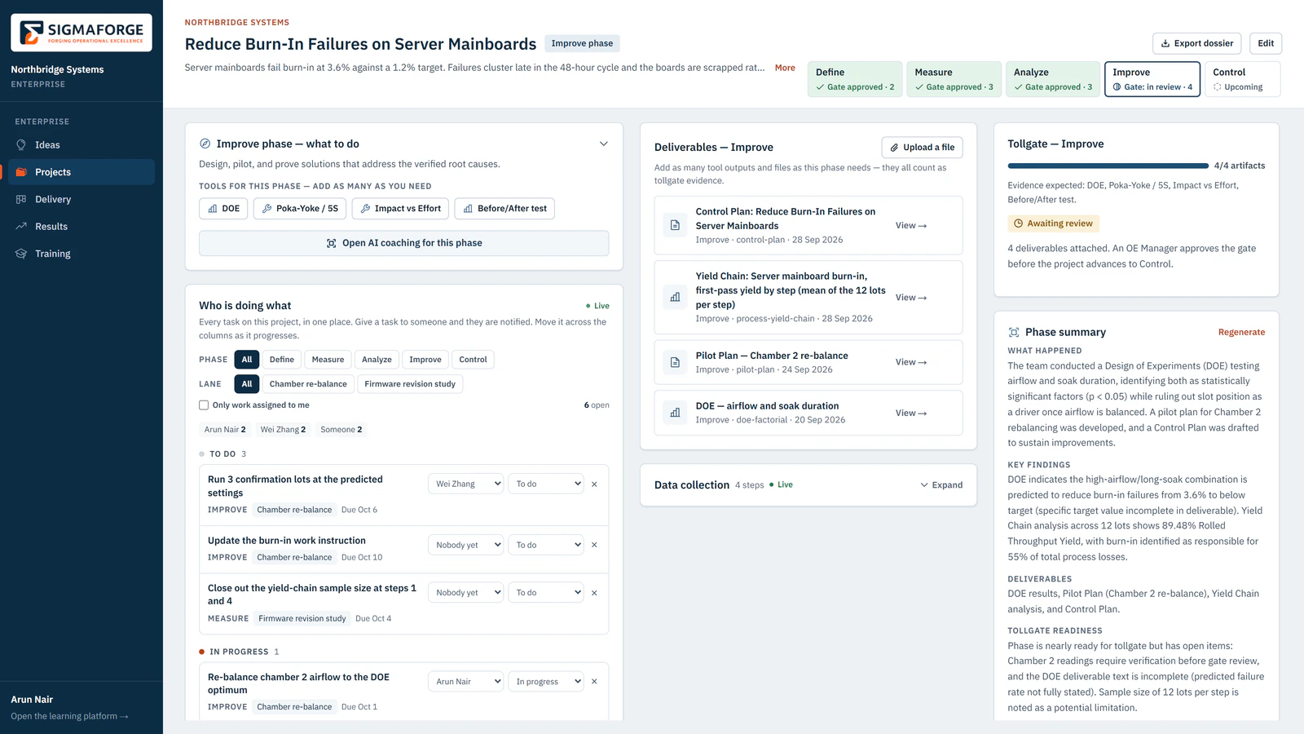1304x734 pixels.
Task: Select the All phase filter
Action: [247, 360]
